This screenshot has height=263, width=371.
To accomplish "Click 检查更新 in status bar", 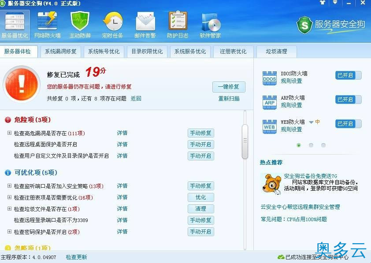I will coord(76,257).
